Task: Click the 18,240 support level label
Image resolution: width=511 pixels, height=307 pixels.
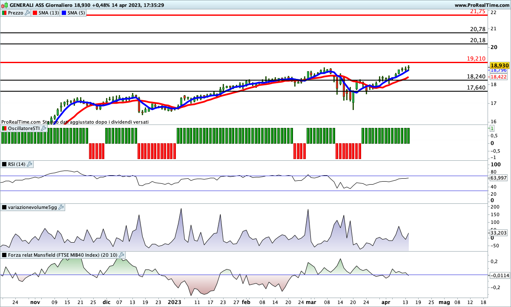Action: (x=476, y=76)
